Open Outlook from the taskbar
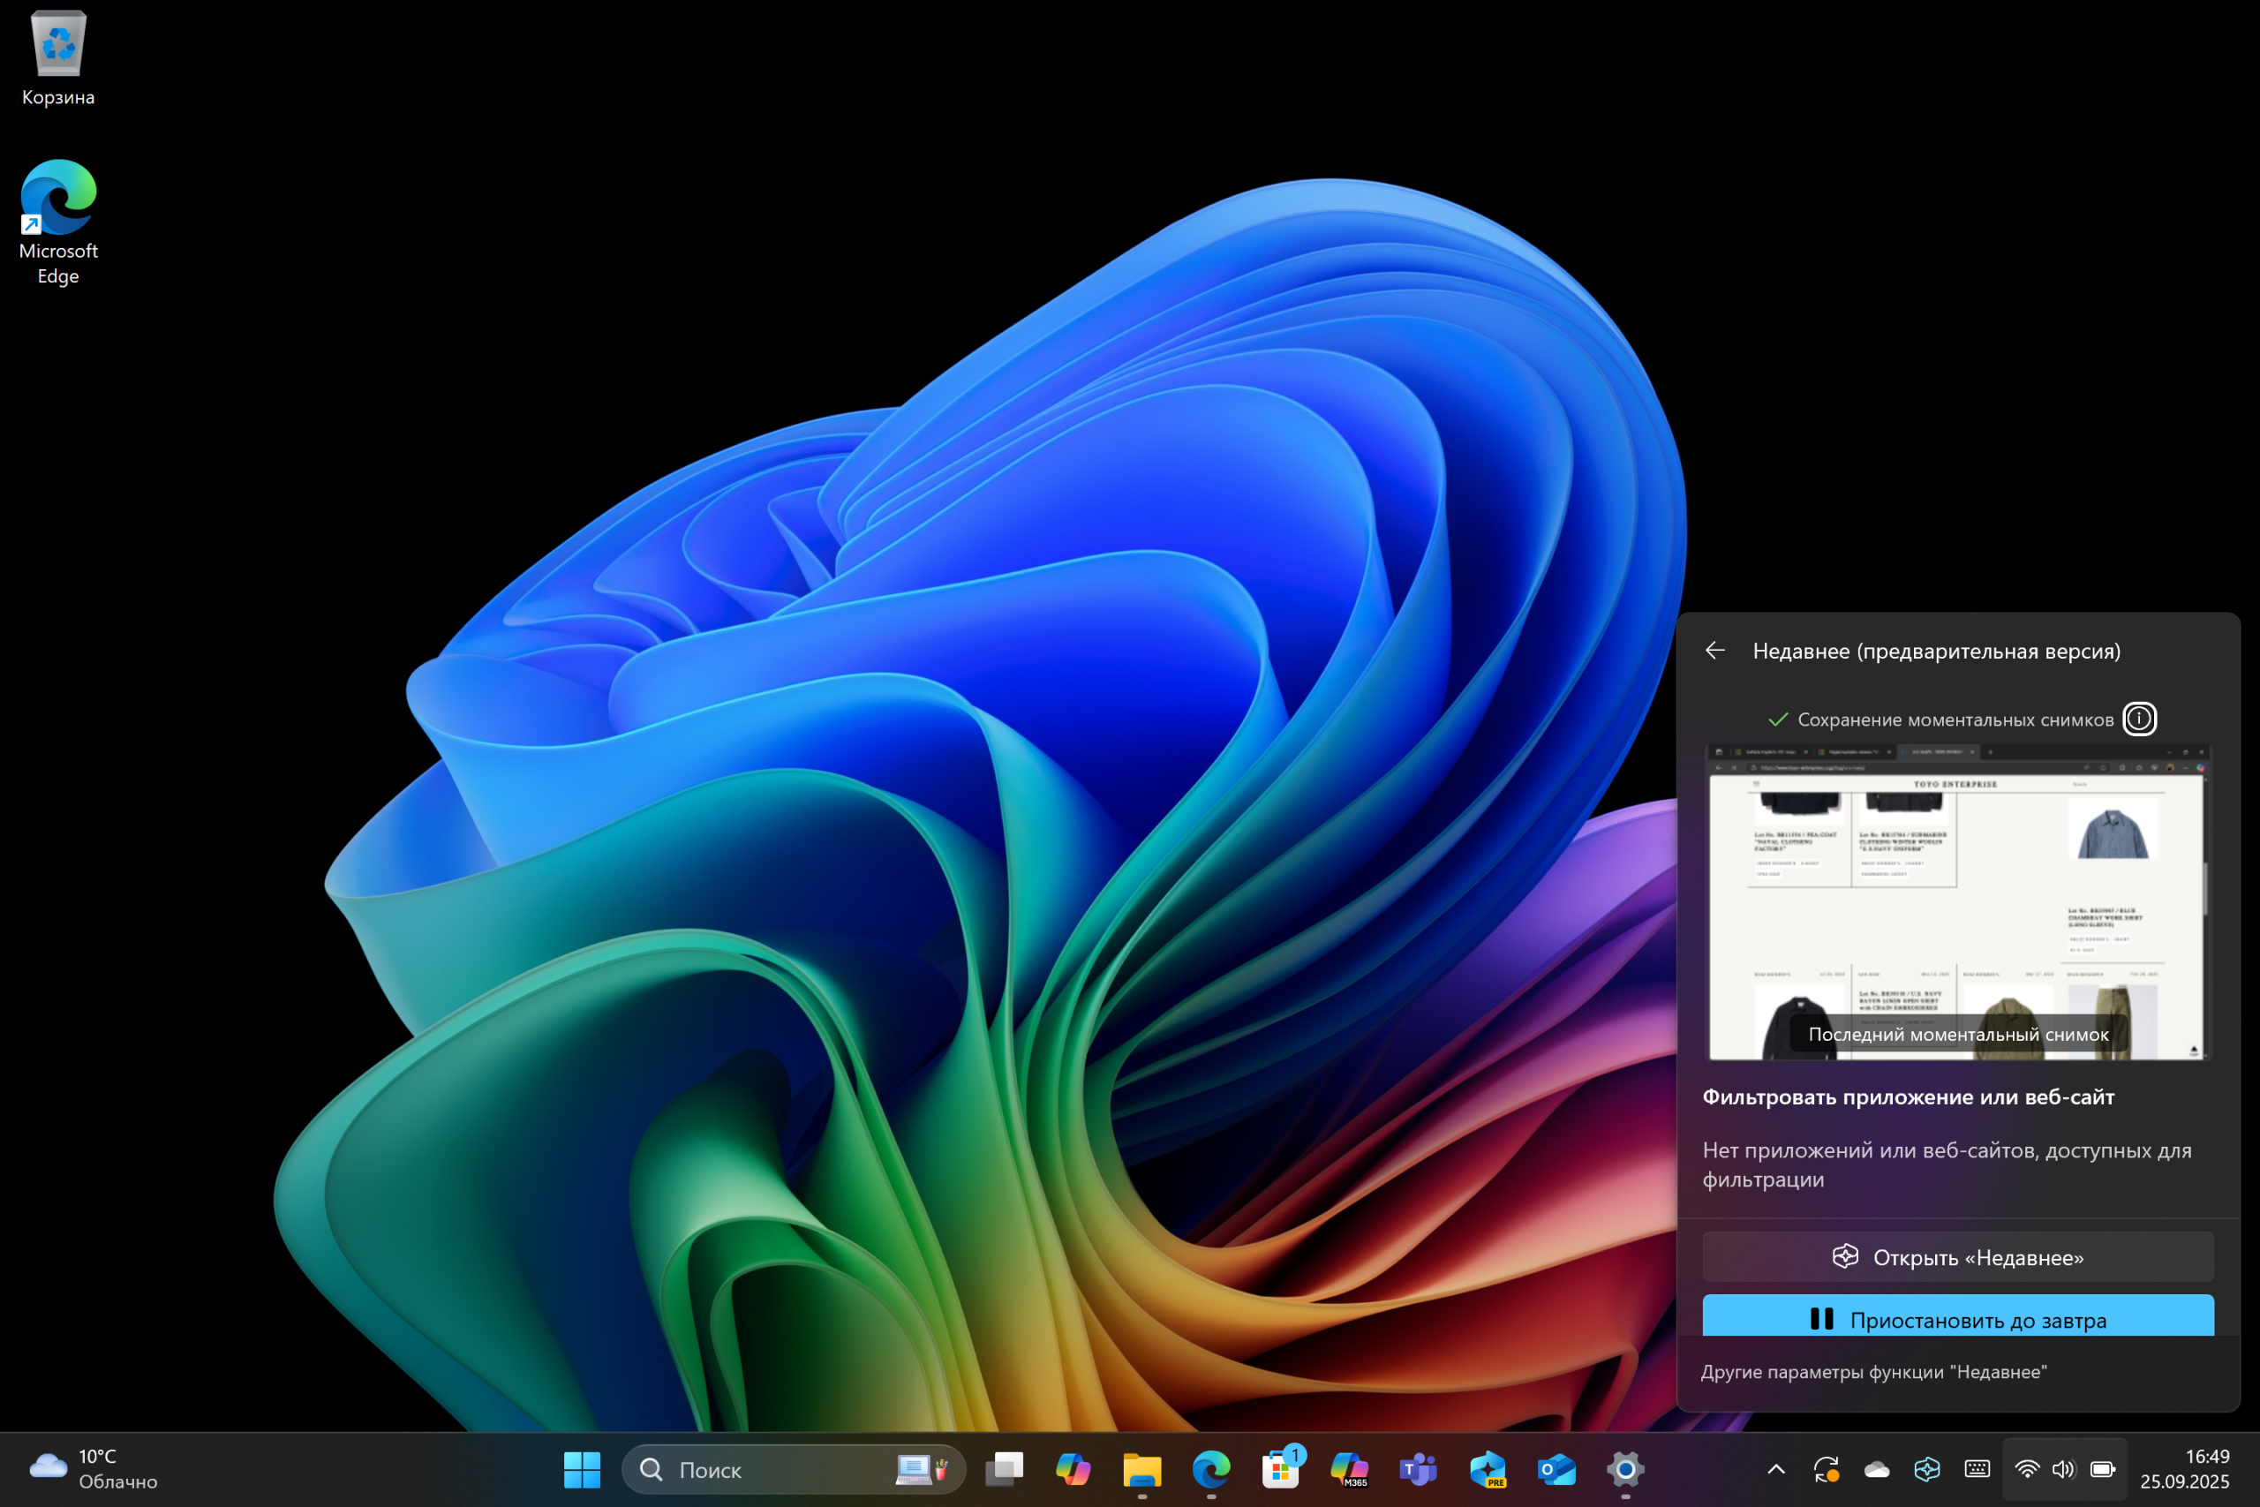Viewport: 2260px width, 1507px height. tap(1556, 1468)
